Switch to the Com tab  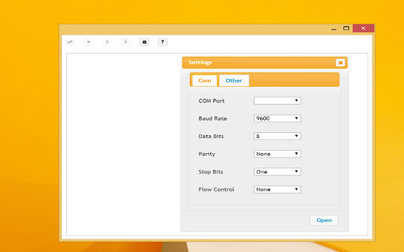[205, 81]
